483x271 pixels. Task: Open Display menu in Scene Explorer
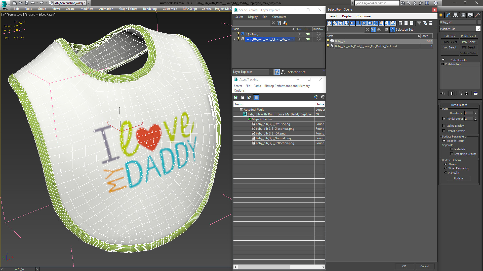(253, 17)
